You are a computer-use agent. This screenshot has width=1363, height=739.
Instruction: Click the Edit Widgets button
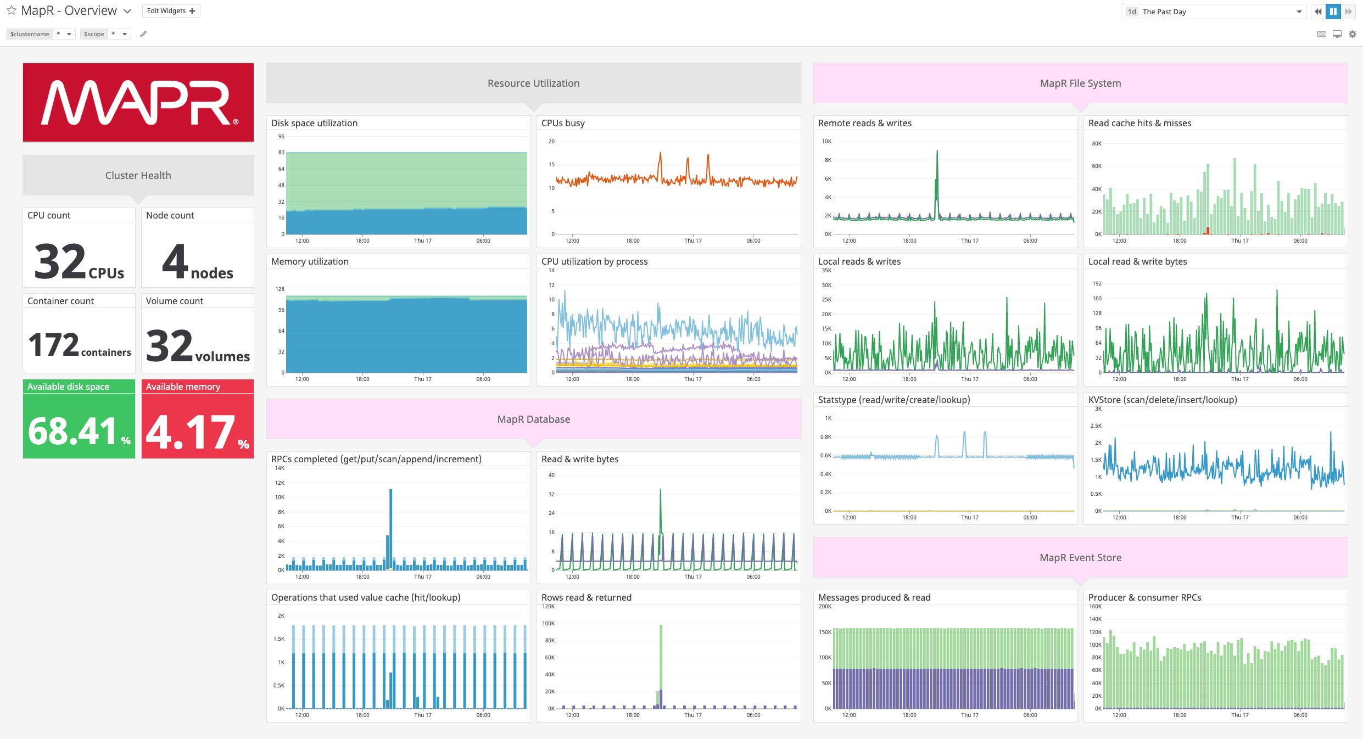[166, 10]
